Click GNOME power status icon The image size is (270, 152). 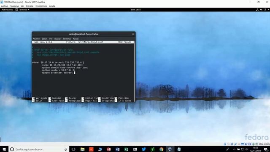click(265, 10)
